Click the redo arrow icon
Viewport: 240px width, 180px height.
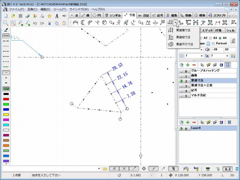coord(42,23)
